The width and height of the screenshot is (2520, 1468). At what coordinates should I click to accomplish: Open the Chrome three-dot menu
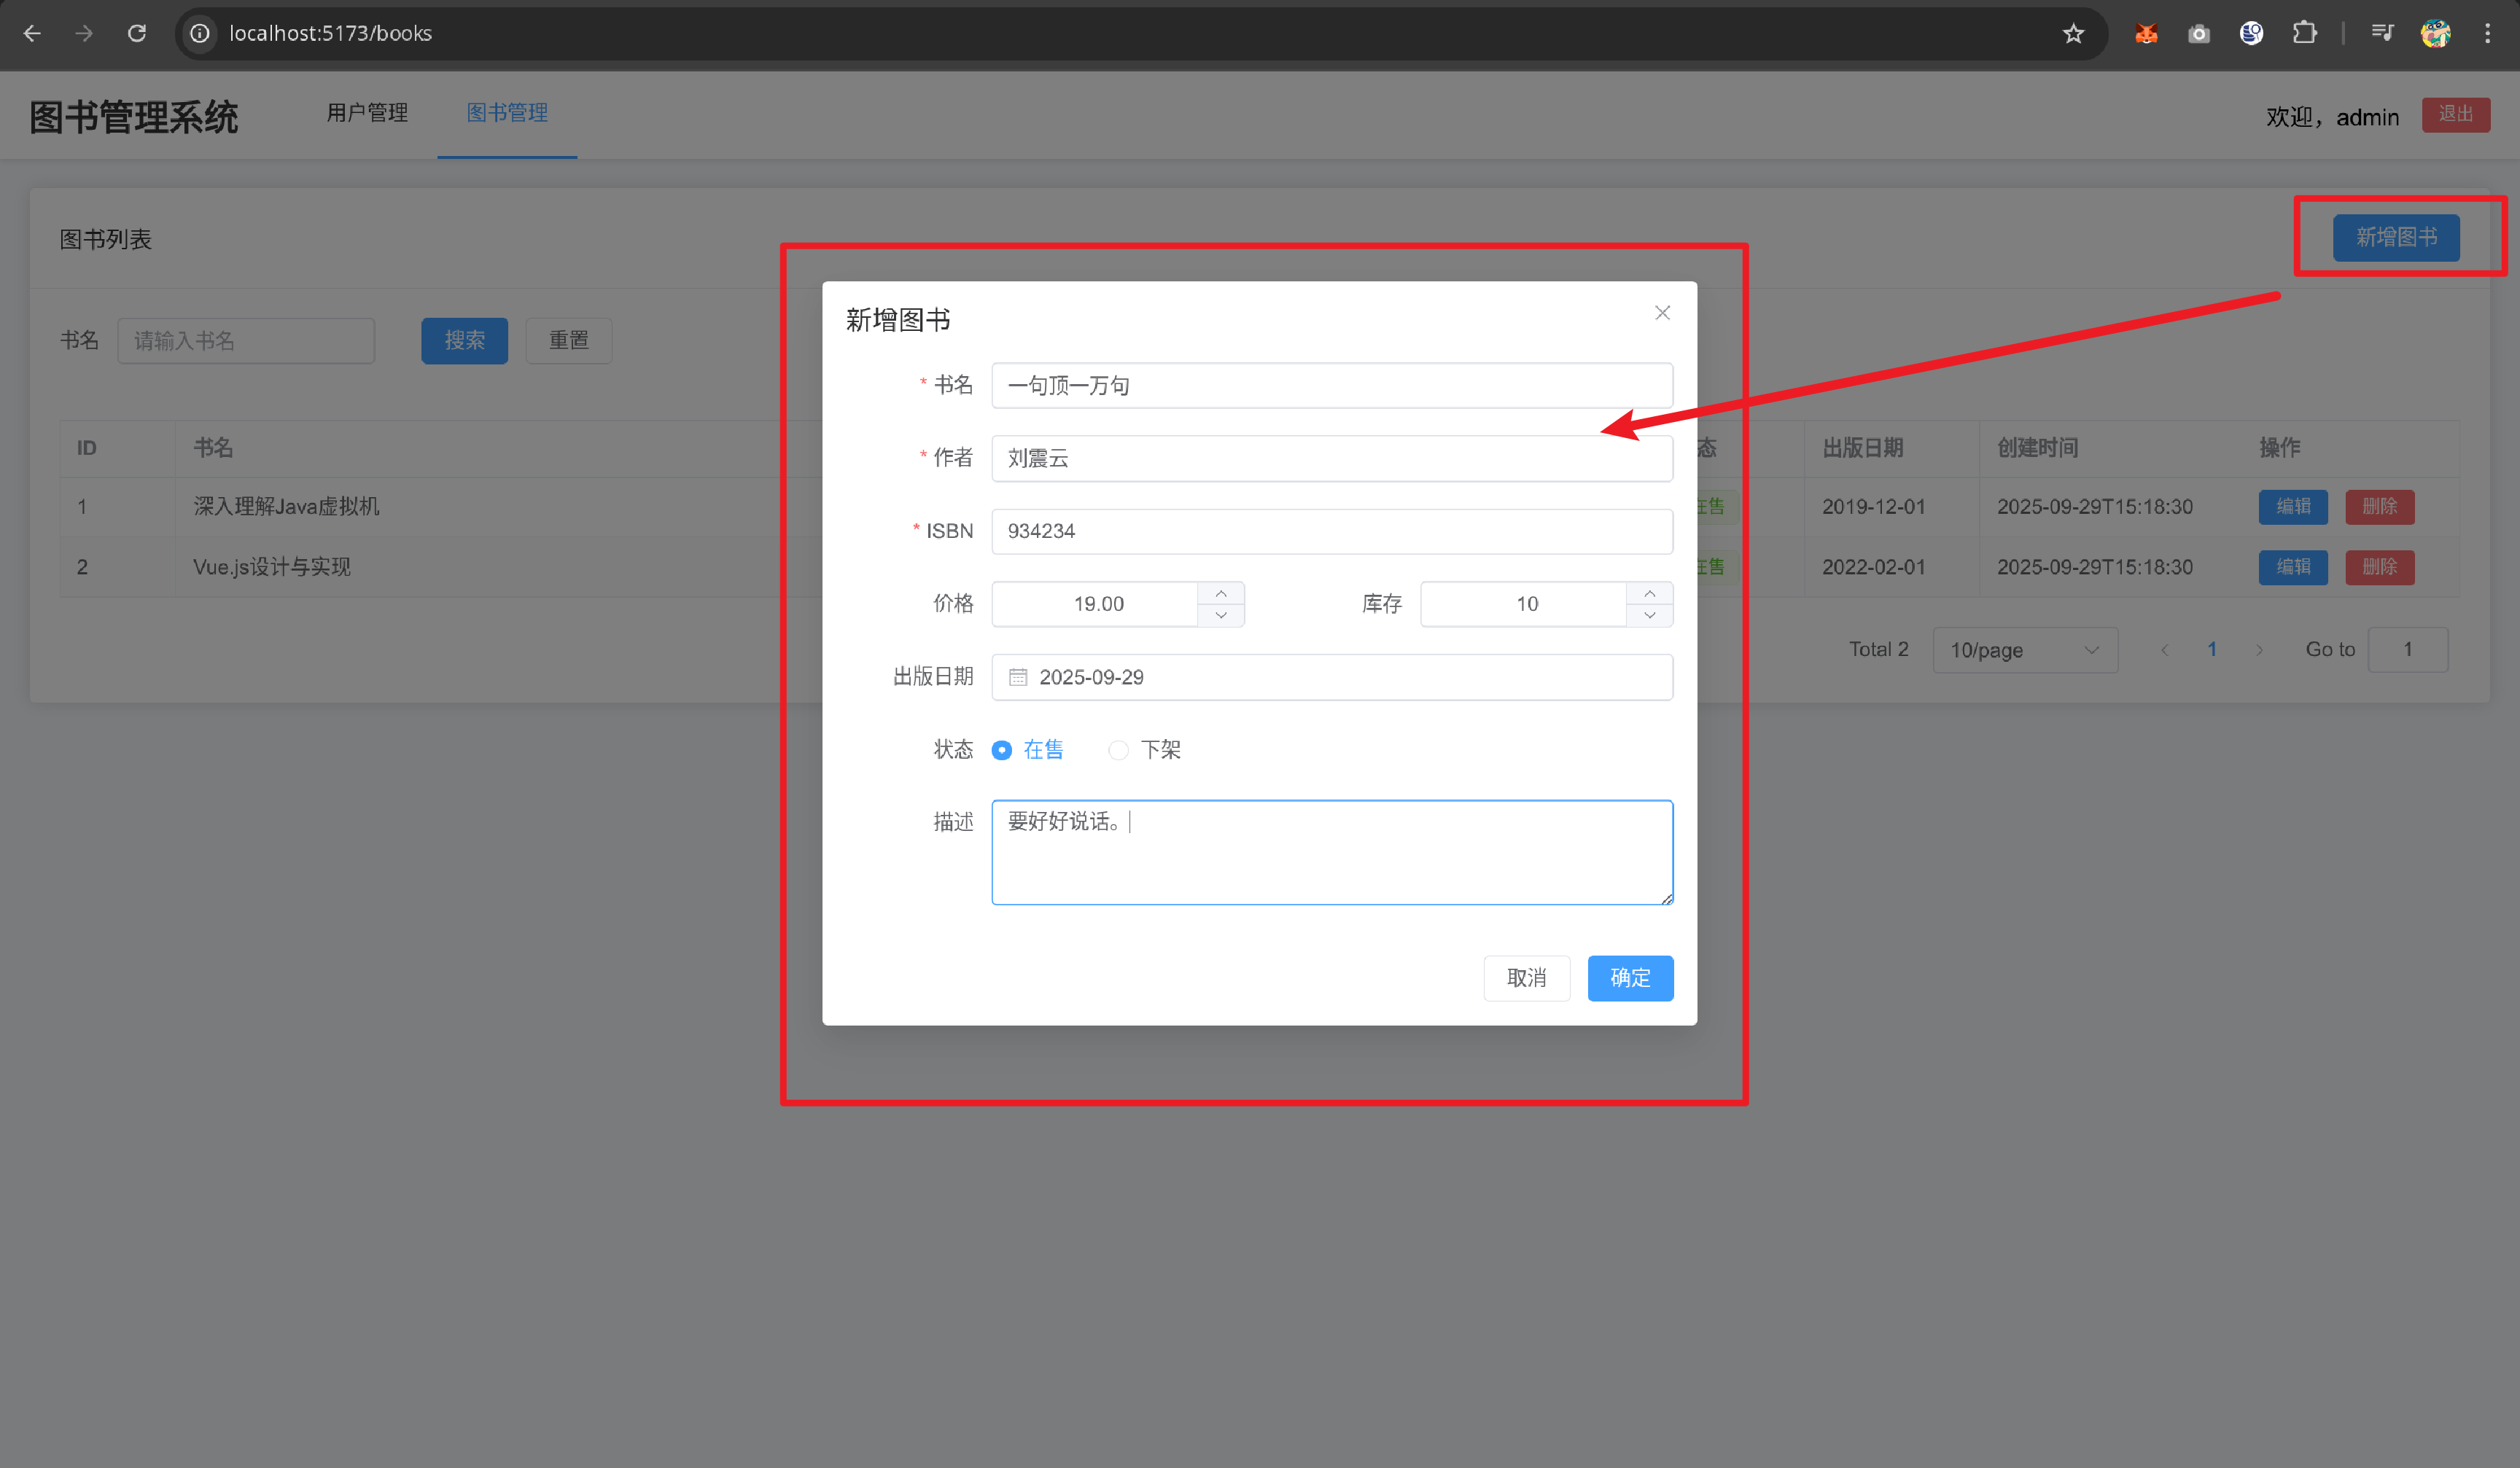click(2488, 33)
